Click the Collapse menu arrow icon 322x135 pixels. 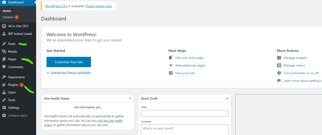[4, 115]
